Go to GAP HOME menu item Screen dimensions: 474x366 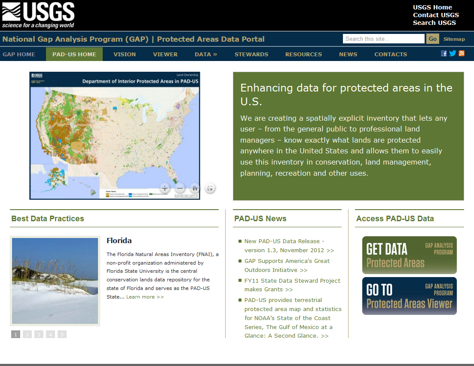tap(19, 55)
